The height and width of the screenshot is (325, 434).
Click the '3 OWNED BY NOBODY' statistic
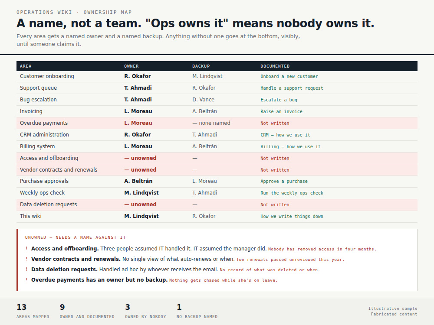[x=145, y=311]
